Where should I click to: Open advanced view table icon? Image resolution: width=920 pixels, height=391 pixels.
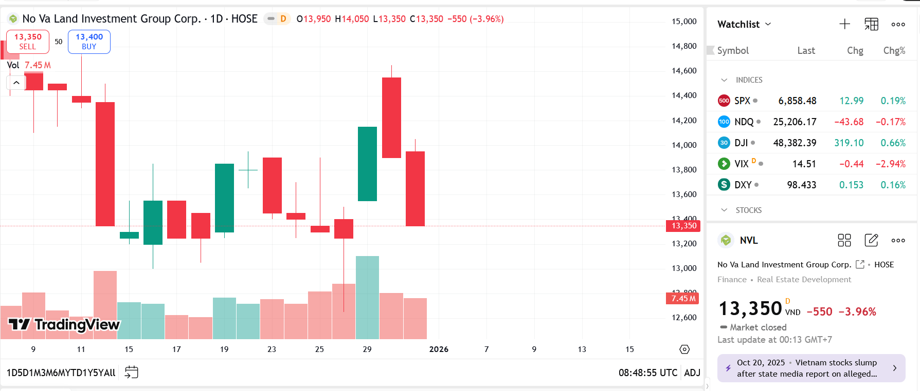click(x=871, y=24)
